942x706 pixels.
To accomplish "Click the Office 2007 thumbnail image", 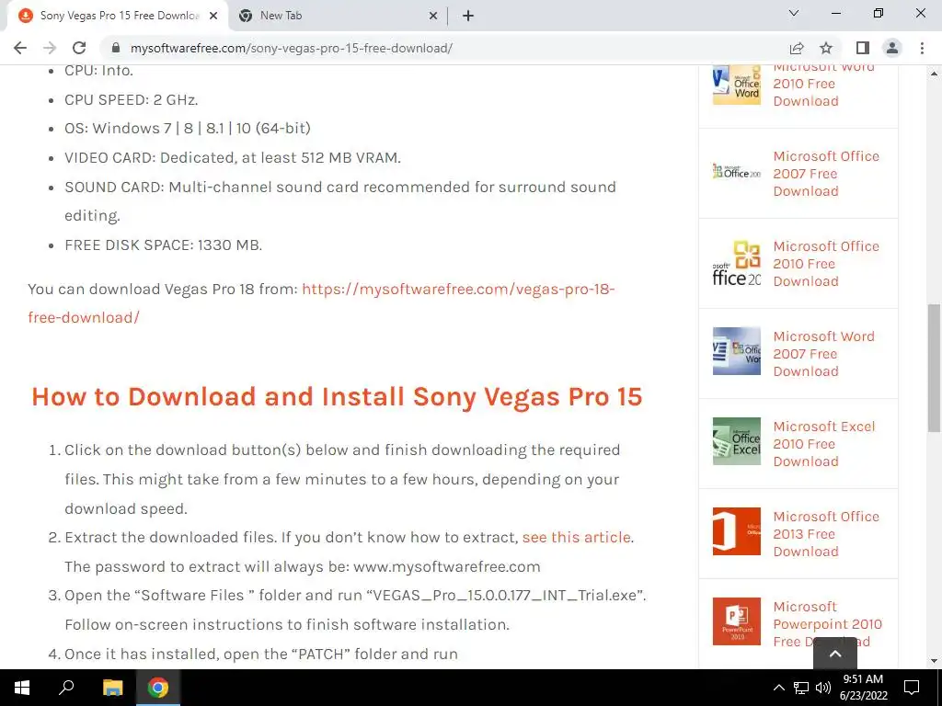I will 737,171.
